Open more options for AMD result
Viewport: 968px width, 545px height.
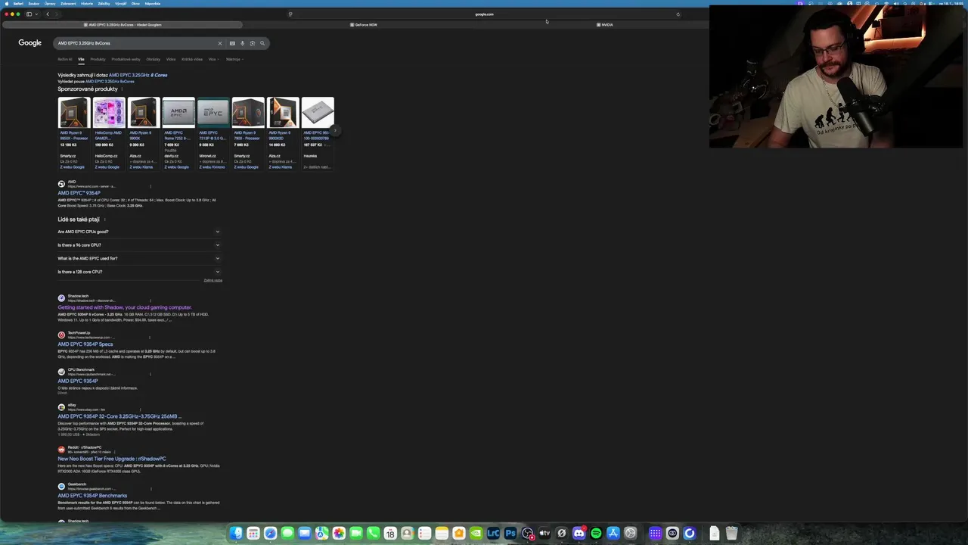point(150,185)
